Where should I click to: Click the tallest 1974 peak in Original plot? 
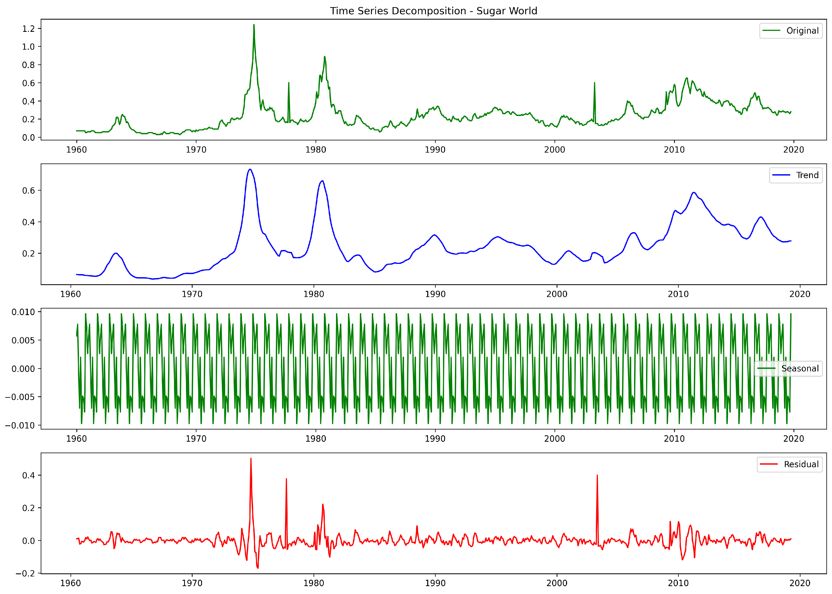pos(254,26)
